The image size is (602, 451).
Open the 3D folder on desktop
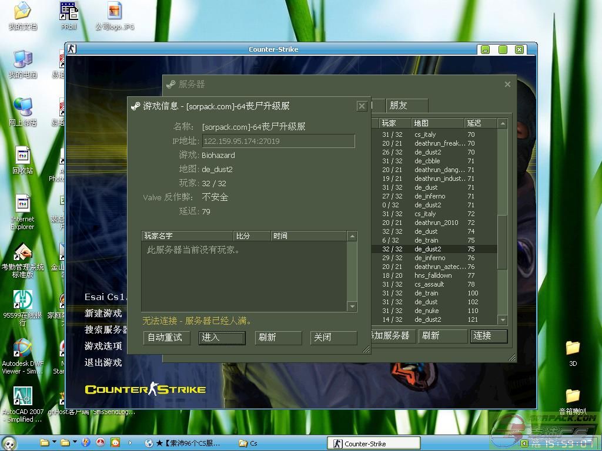573,349
